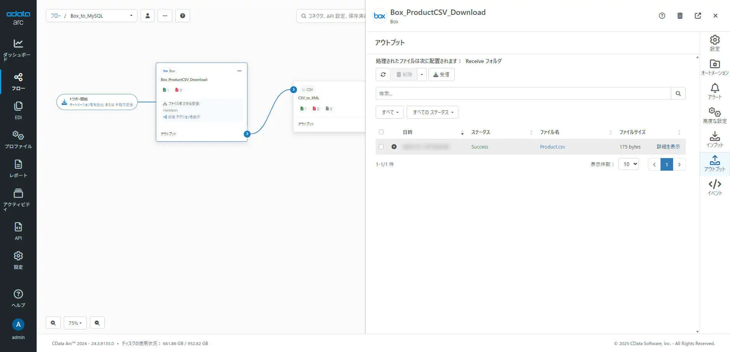Click the output panel scrollbar down arrow

[698, 331]
